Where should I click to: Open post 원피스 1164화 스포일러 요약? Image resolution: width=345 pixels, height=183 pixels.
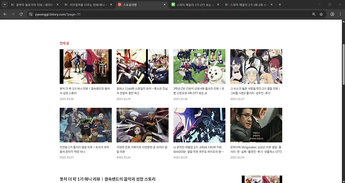tap(142, 91)
